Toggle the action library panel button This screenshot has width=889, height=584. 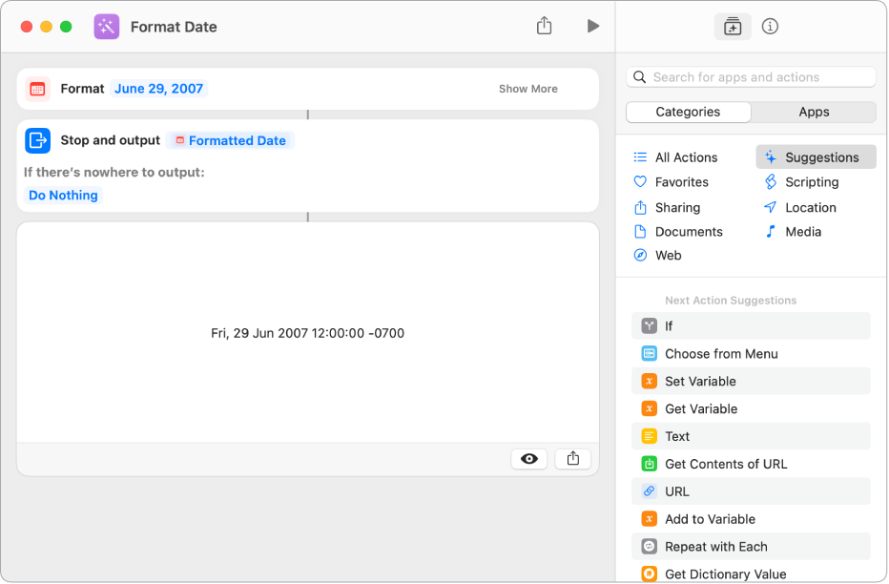point(733,27)
